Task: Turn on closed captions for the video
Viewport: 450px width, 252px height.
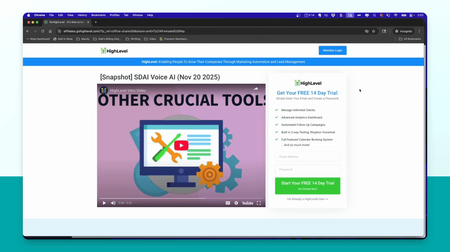Action: pyautogui.click(x=228, y=203)
